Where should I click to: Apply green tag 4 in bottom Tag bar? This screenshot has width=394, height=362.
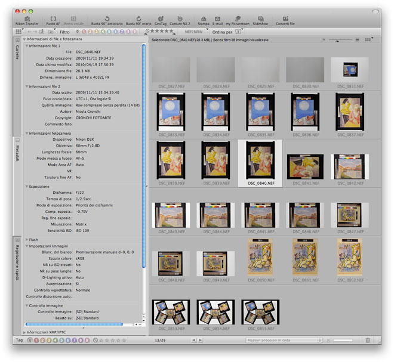click(56, 341)
